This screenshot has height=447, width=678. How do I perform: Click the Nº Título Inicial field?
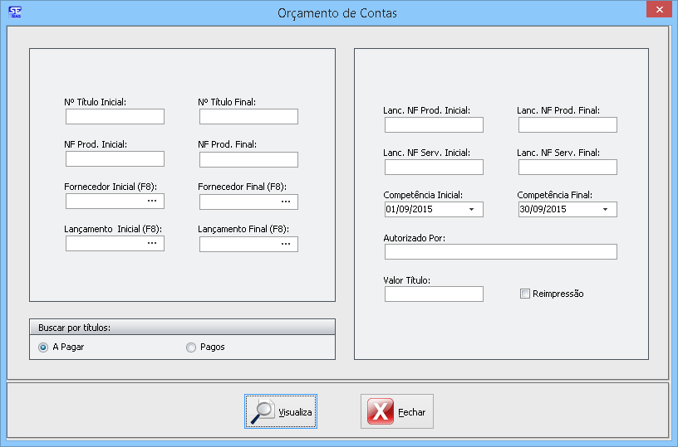click(x=115, y=117)
